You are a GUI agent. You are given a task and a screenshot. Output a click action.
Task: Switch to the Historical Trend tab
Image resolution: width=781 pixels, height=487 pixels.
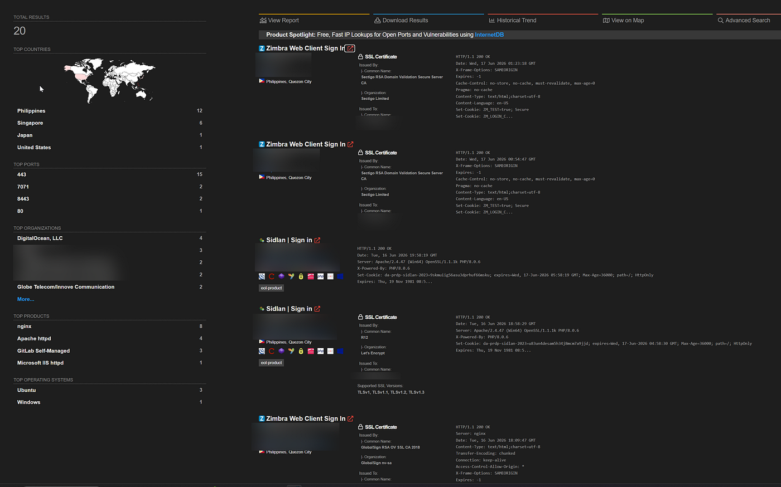tap(513, 21)
